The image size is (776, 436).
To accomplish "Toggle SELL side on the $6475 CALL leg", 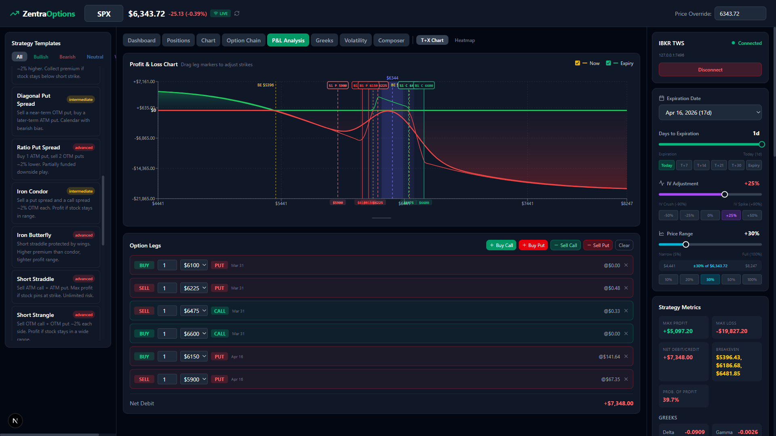I will tap(144, 311).
